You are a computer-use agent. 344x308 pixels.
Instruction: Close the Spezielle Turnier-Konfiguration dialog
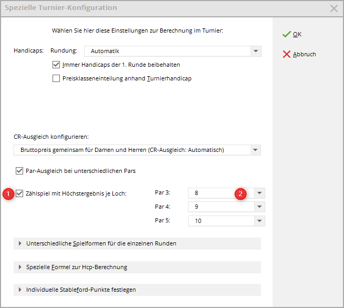pyautogui.click(x=333, y=8)
